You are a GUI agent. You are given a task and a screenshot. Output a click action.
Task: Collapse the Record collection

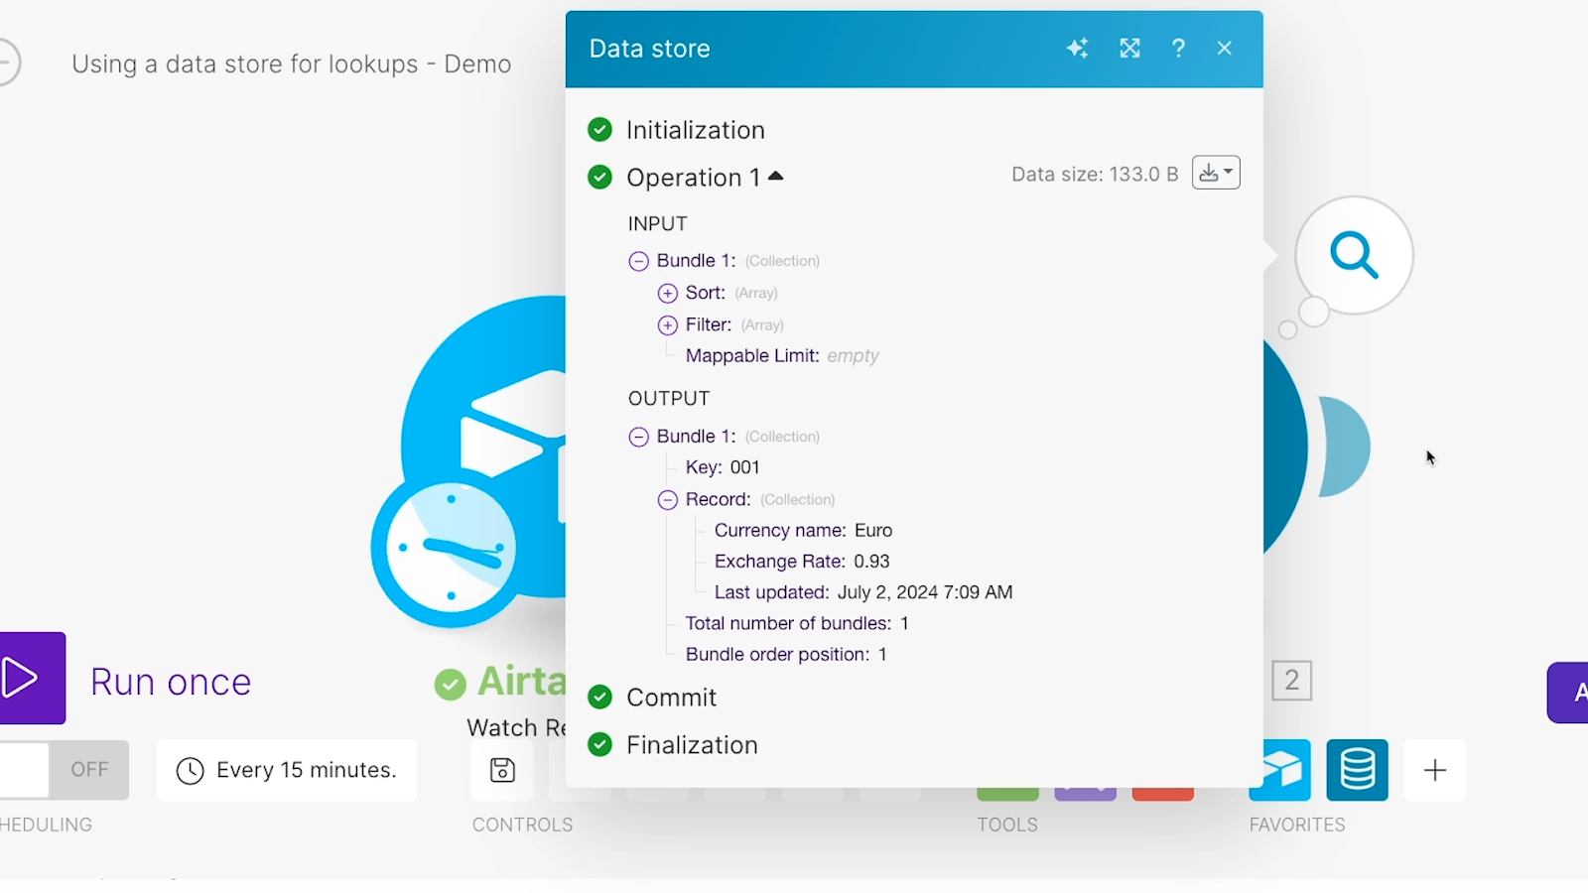pos(668,500)
